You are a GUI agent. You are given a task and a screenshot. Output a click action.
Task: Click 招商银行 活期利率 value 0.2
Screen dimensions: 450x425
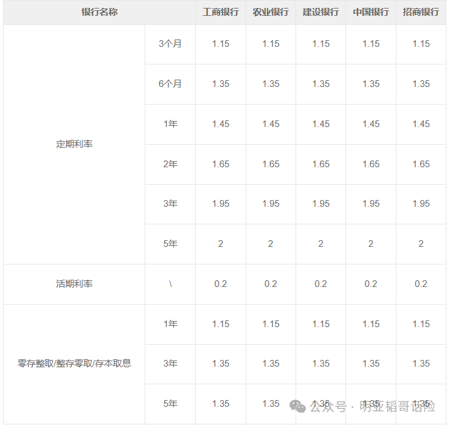[421, 284]
